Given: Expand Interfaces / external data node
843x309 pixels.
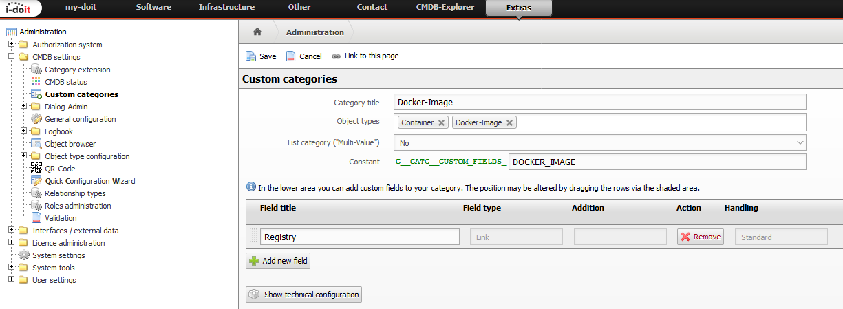Looking at the screenshot, I should click(x=11, y=230).
